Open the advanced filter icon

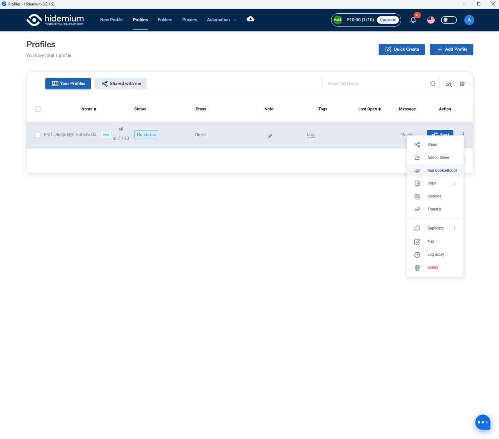point(449,84)
